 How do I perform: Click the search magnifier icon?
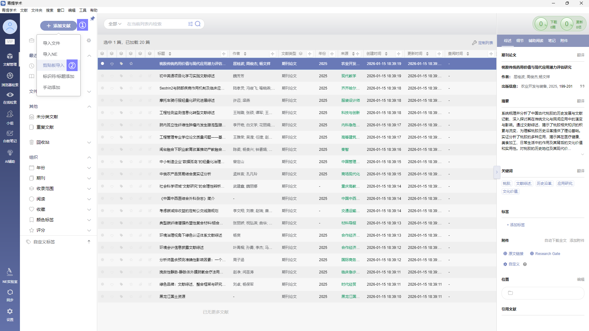click(x=198, y=24)
